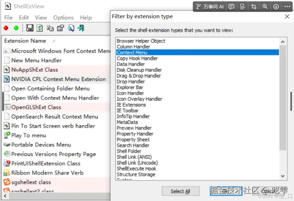The image size is (294, 201).
Task: Click the overlay icon between comment and crop
Action: (x=243, y=7)
